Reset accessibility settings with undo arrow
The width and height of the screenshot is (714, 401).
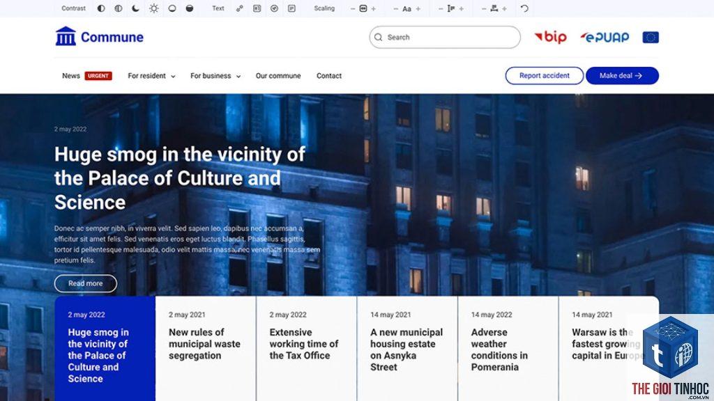(524, 8)
